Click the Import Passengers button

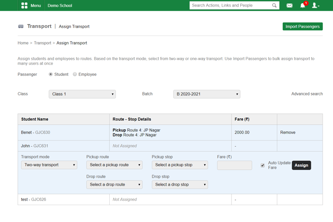(x=302, y=26)
